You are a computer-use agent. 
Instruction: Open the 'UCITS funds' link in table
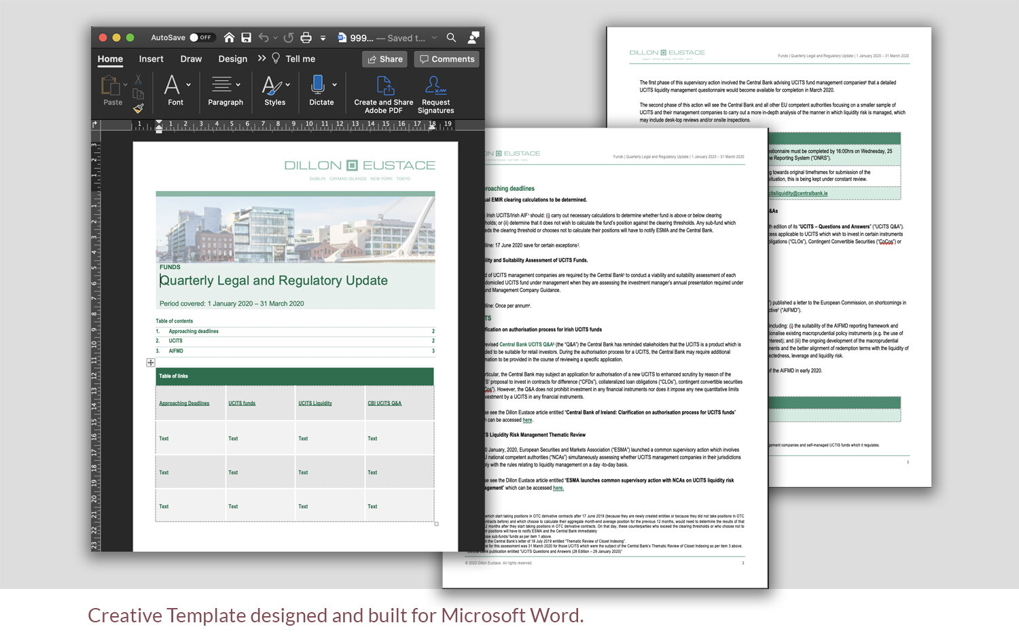point(242,404)
